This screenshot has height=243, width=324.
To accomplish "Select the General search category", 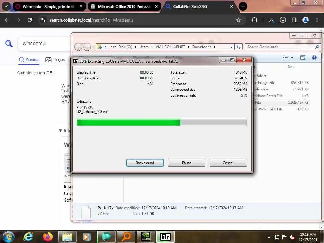I will (29, 60).
